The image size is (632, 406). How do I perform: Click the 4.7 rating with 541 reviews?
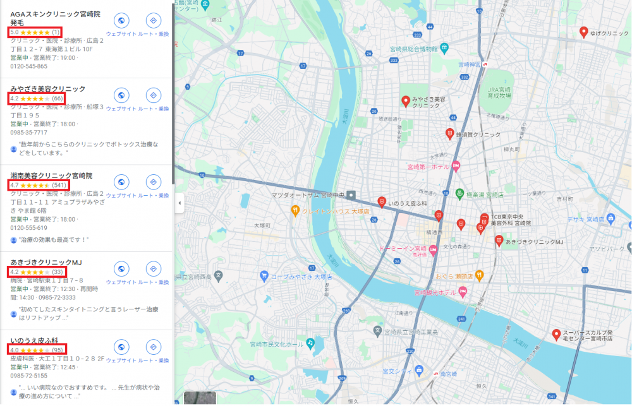click(39, 185)
